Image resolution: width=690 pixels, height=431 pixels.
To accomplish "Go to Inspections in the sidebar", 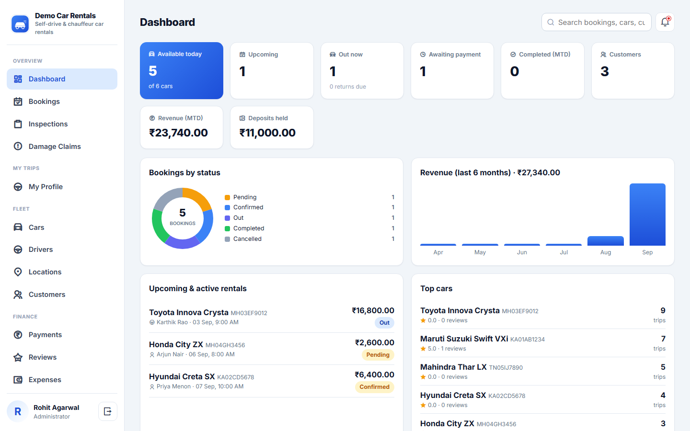I will 62,124.
